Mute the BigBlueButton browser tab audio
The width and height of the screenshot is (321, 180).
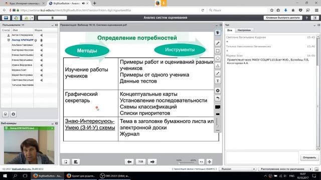(x=83, y=3)
